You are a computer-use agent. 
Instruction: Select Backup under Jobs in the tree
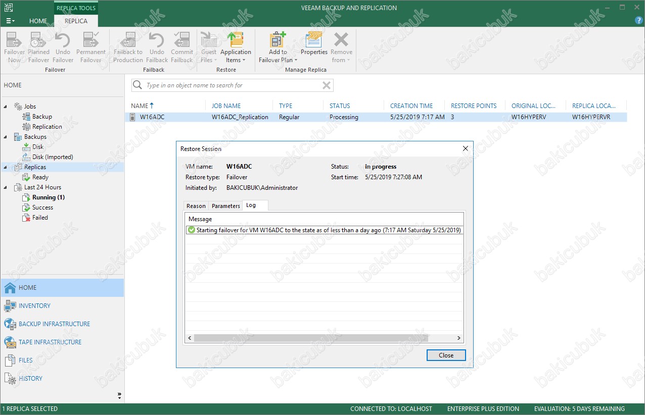tap(42, 117)
